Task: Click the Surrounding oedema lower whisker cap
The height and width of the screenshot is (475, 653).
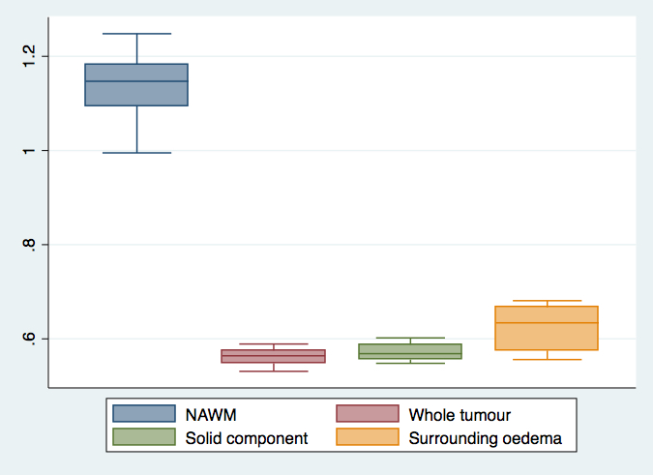Action: [x=547, y=360]
